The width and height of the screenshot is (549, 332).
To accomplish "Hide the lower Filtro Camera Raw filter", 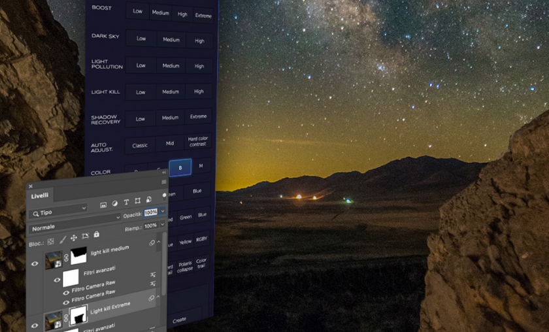I will pos(66,302).
